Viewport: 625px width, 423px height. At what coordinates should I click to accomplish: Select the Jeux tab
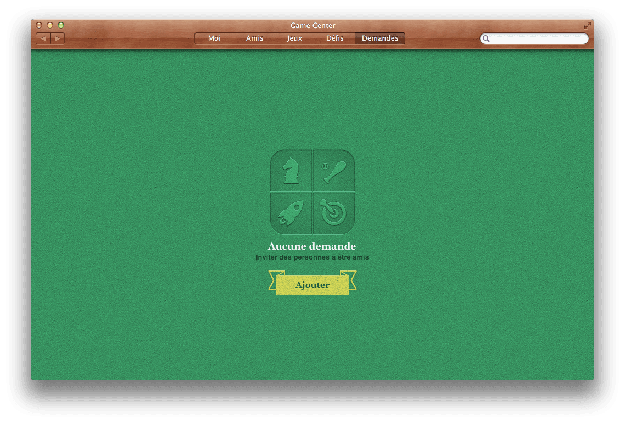[x=294, y=38]
